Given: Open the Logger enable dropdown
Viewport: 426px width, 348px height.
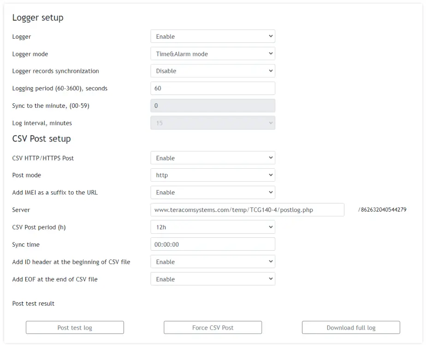Looking at the screenshot, I should (x=213, y=36).
